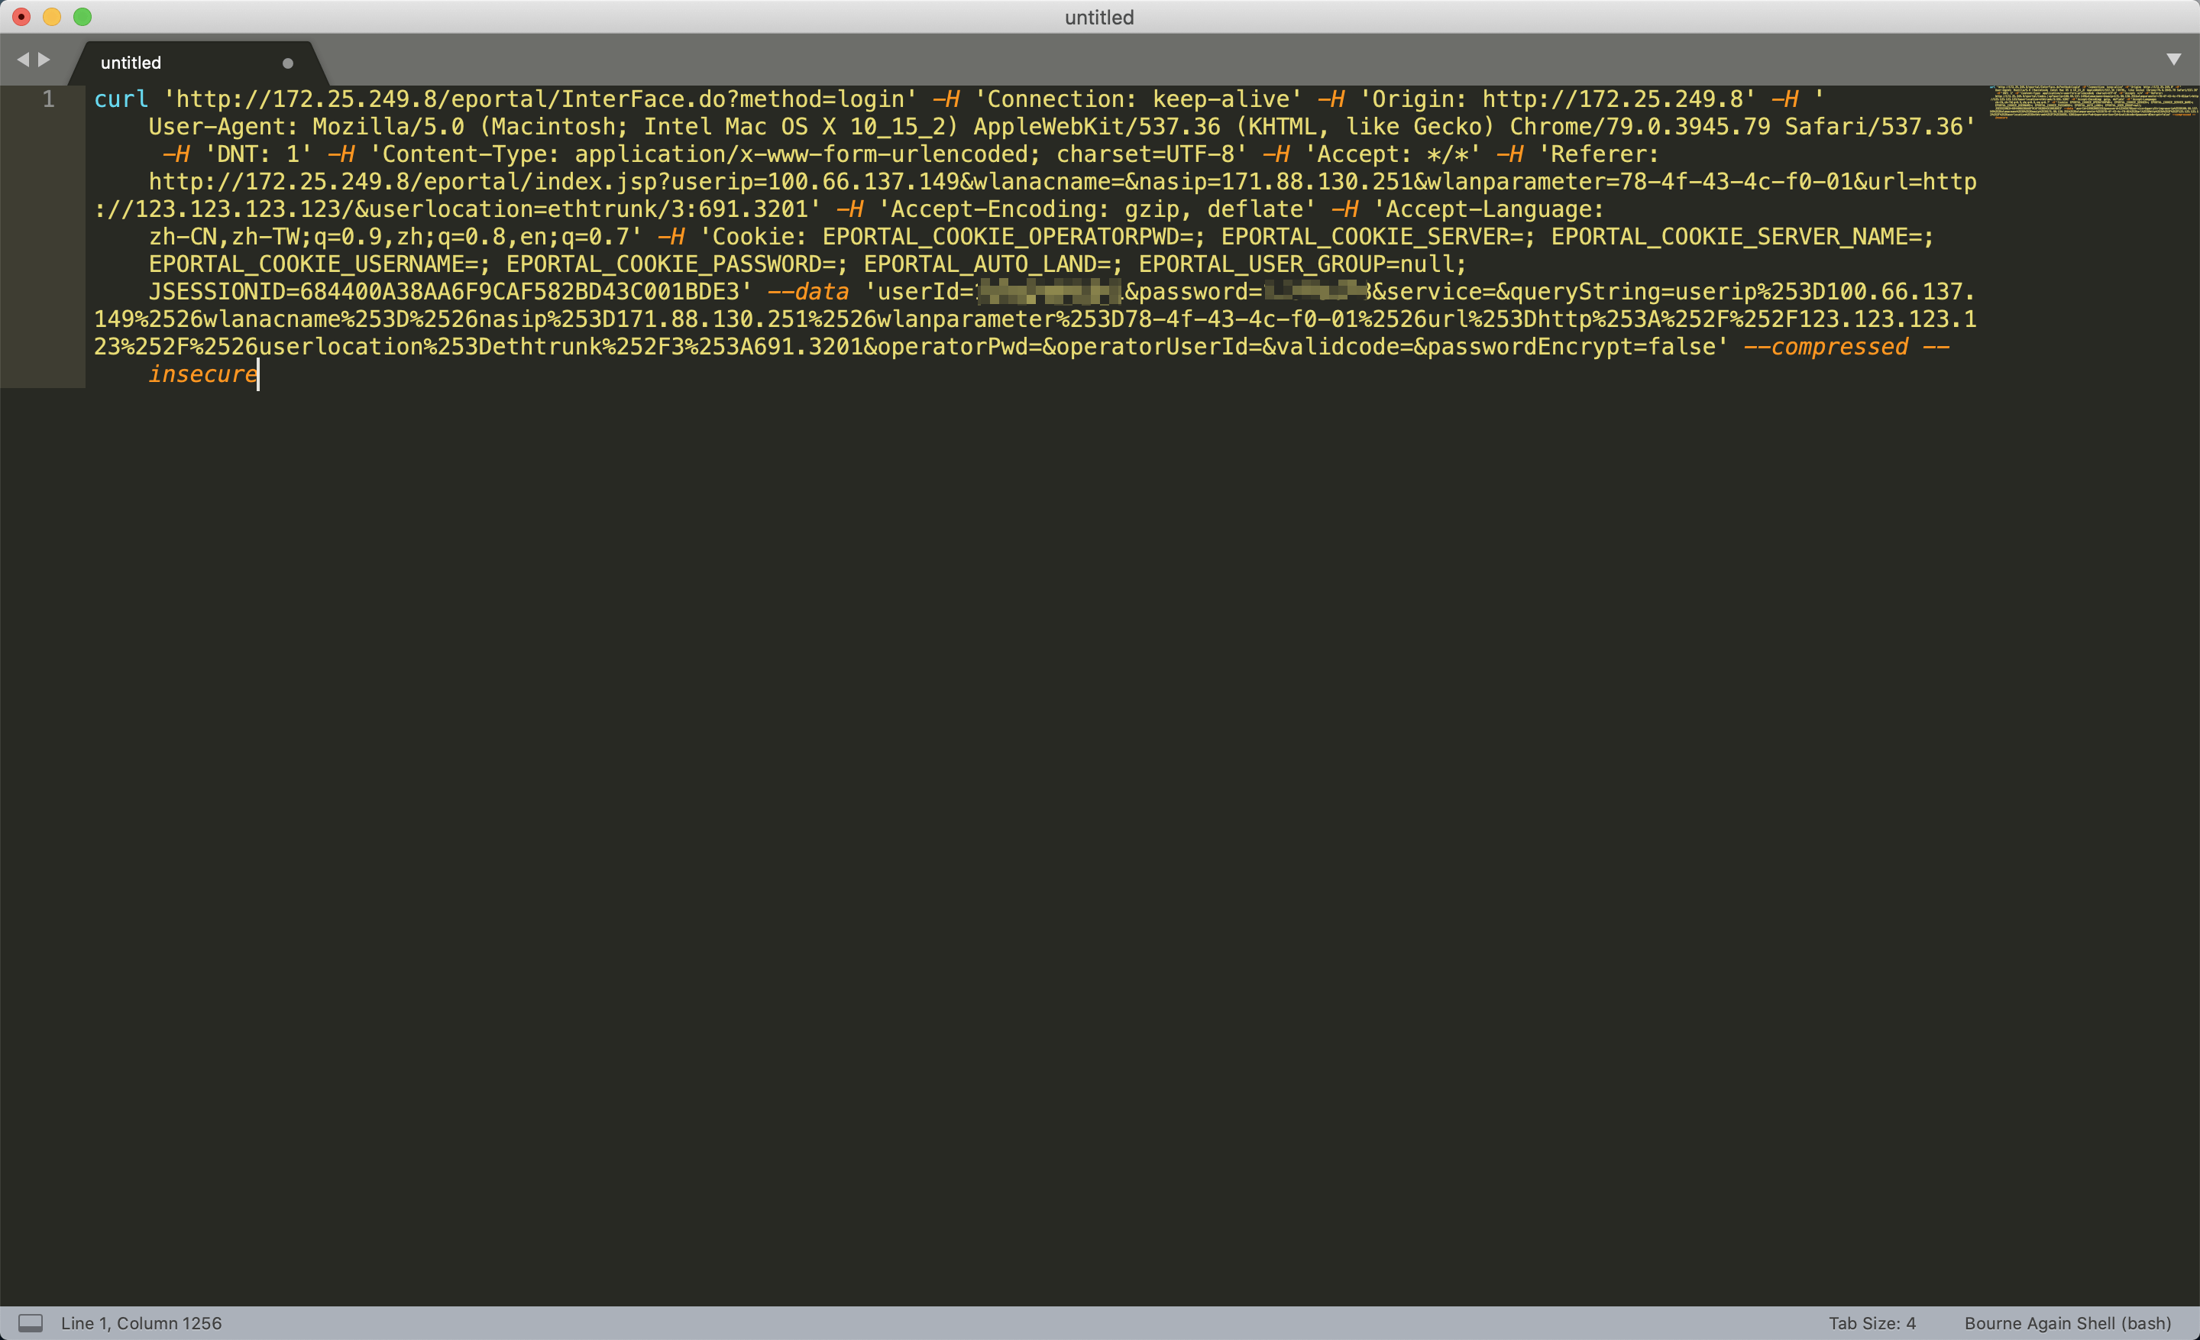This screenshot has width=2200, height=1340.
Task: Open the Tab Size: 4 menu
Action: click(1872, 1322)
